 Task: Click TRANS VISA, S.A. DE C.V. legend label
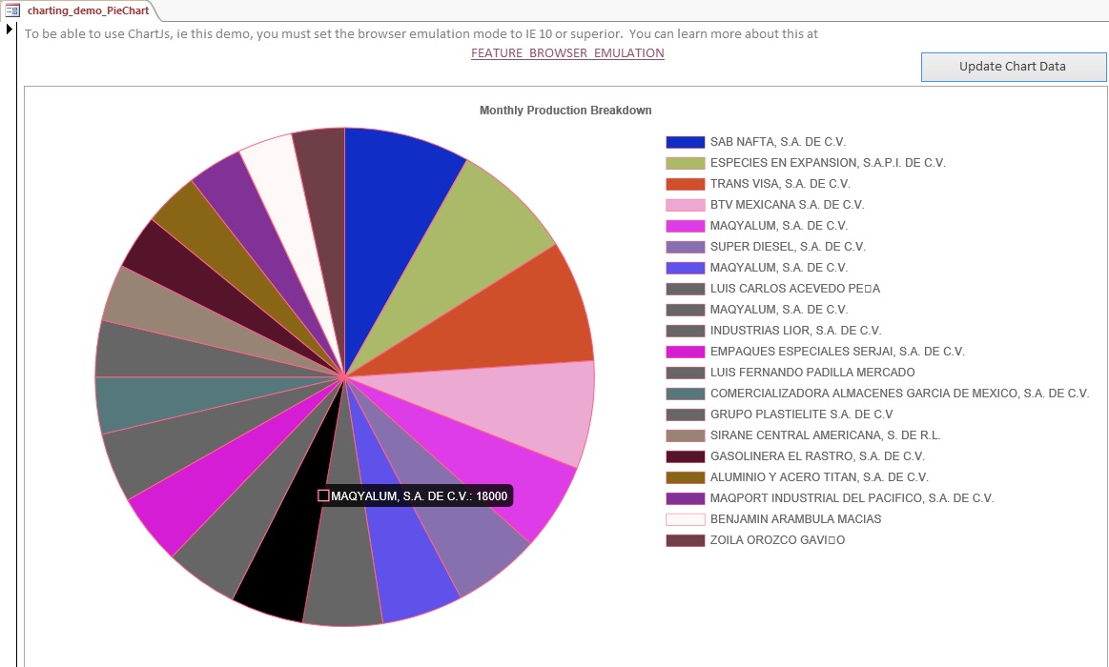click(x=780, y=184)
